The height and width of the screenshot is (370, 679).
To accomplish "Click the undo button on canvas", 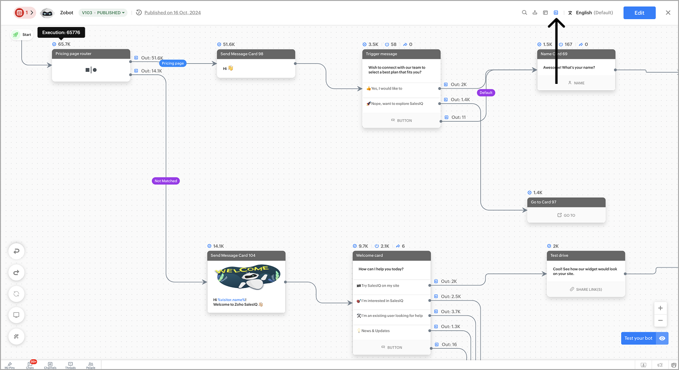I will coord(16,251).
